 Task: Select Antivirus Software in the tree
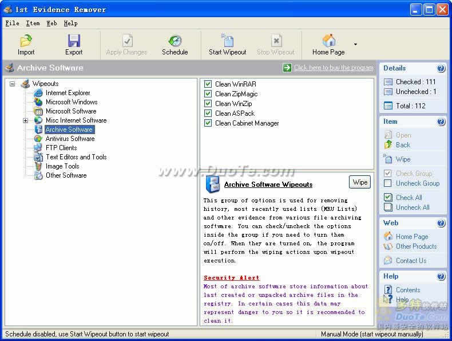(70, 139)
